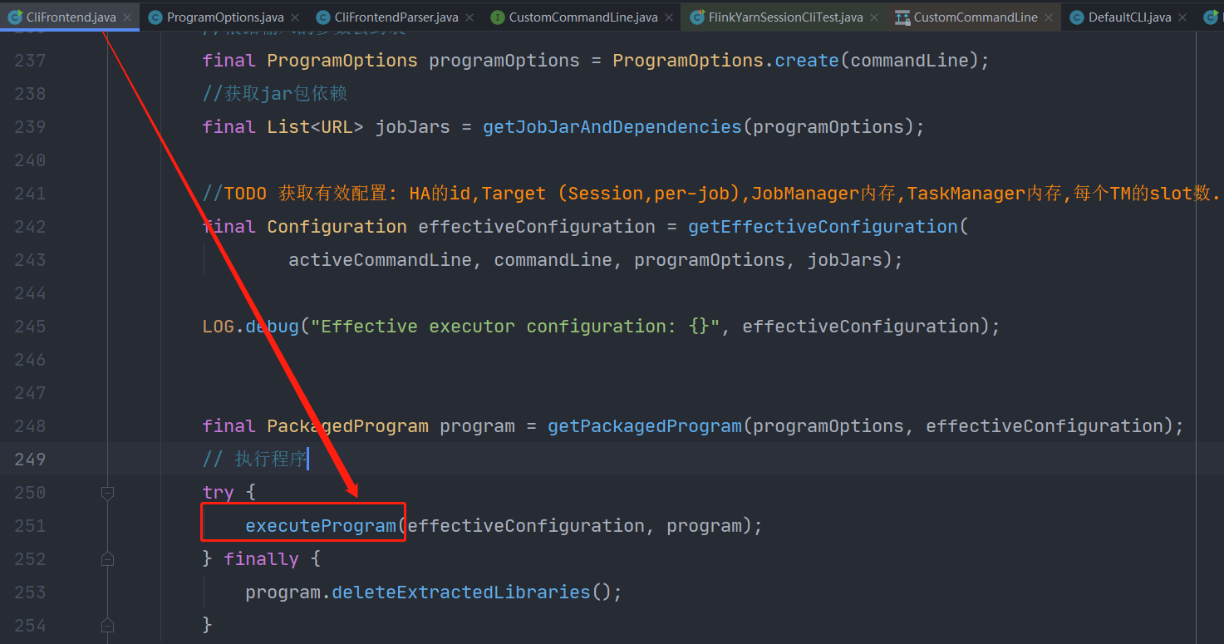Collapse the try block at line 250

107,493
